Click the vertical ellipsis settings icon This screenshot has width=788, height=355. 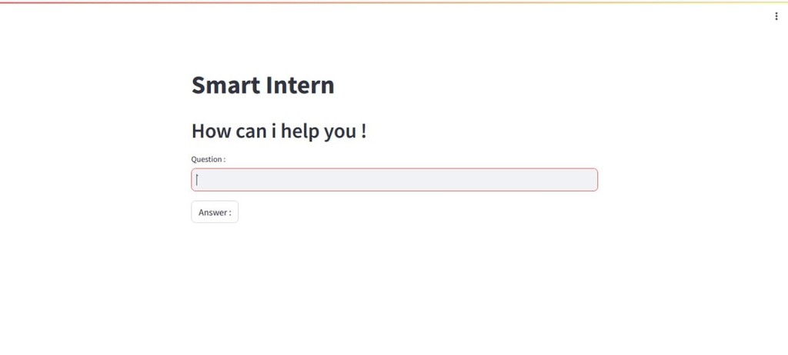(776, 17)
